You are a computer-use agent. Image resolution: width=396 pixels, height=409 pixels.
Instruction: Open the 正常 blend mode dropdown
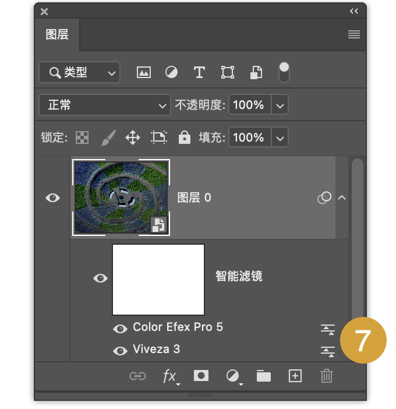click(105, 105)
